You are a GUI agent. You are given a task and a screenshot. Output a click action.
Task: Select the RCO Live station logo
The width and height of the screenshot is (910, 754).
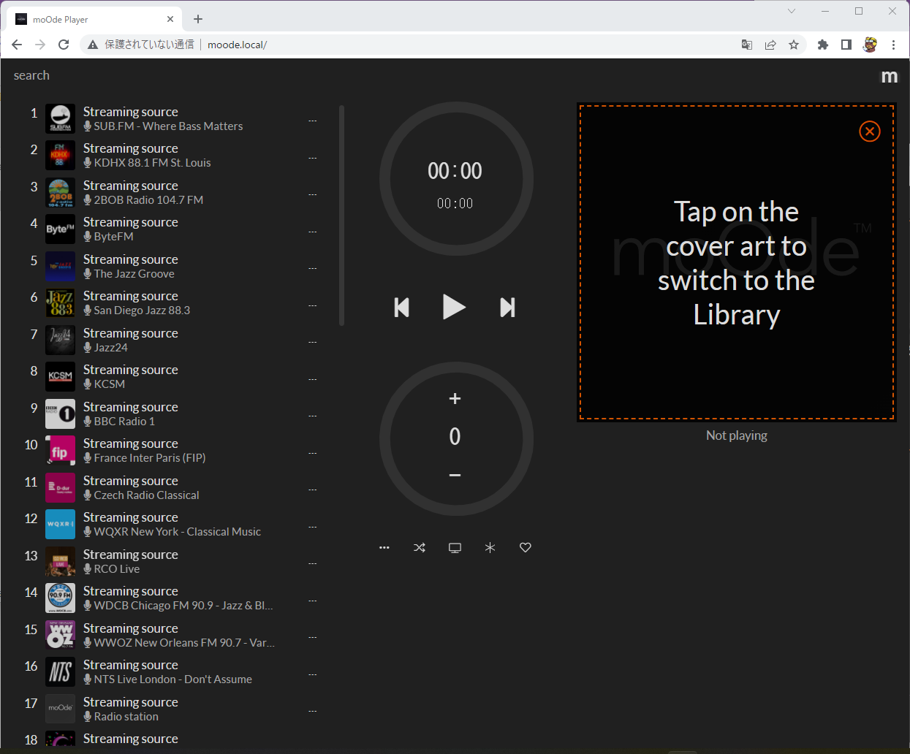tap(60, 561)
